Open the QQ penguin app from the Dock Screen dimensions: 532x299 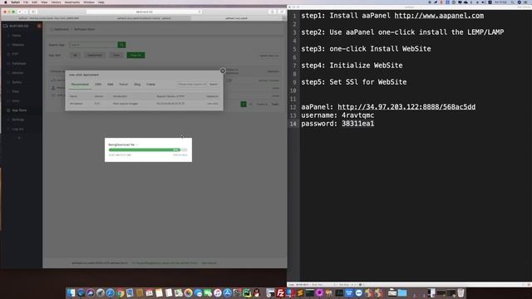click(x=257, y=293)
